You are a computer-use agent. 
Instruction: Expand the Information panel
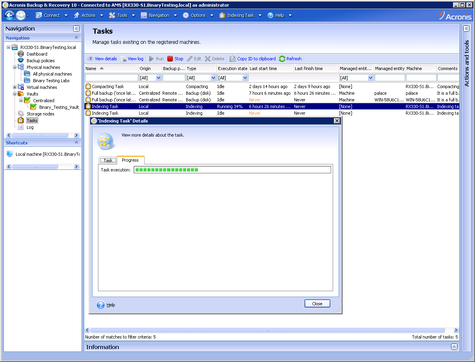point(454,347)
